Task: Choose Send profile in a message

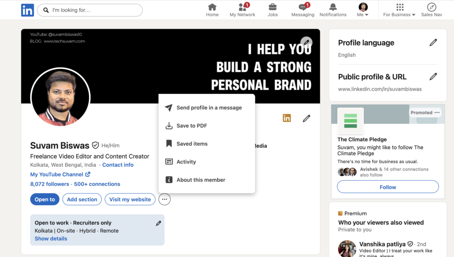Action: click(207, 107)
